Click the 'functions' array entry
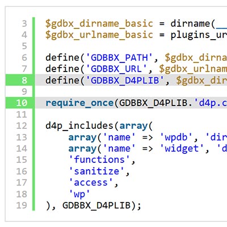Image resolution: width=227 pixels, height=227 pixels. 99,160
